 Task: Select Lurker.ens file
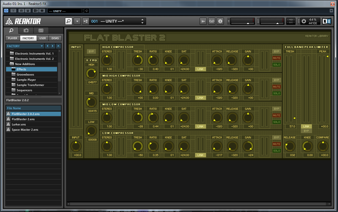[33, 124]
